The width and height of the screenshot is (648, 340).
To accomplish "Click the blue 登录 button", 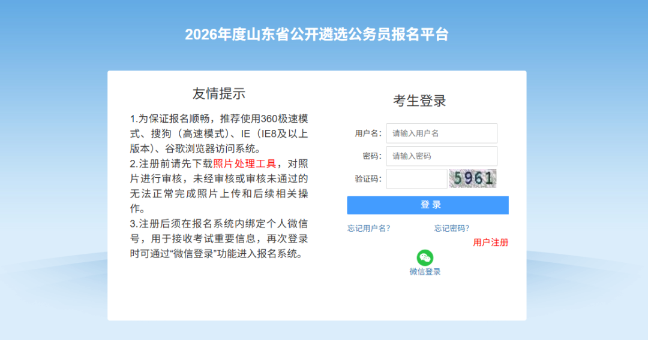I will tap(428, 205).
